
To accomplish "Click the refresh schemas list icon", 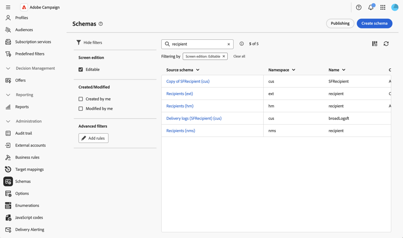I will coord(386,44).
